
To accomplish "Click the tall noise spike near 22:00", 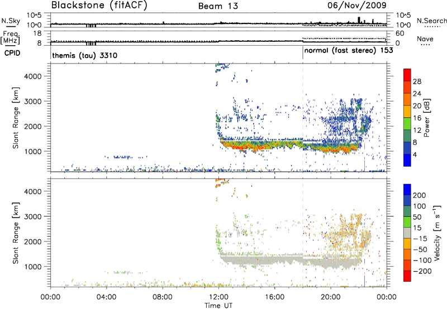I will pos(359,20).
